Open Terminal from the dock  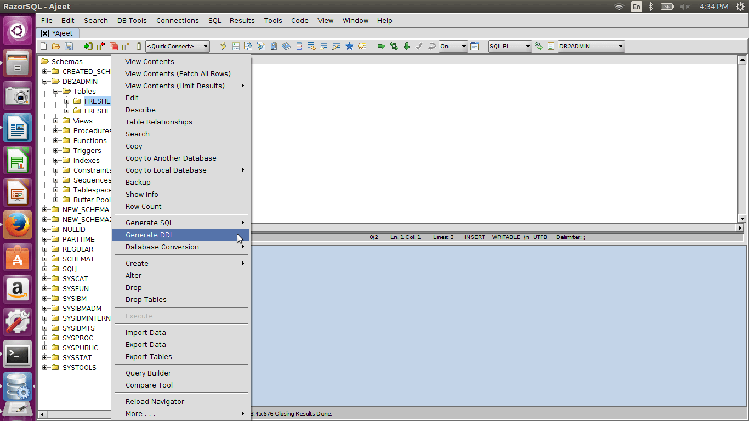point(18,354)
